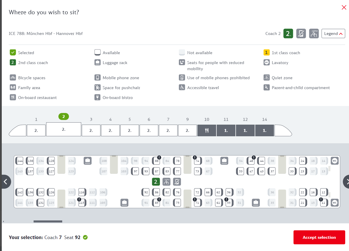Switch to coach 3 in train overview

pos(91,130)
